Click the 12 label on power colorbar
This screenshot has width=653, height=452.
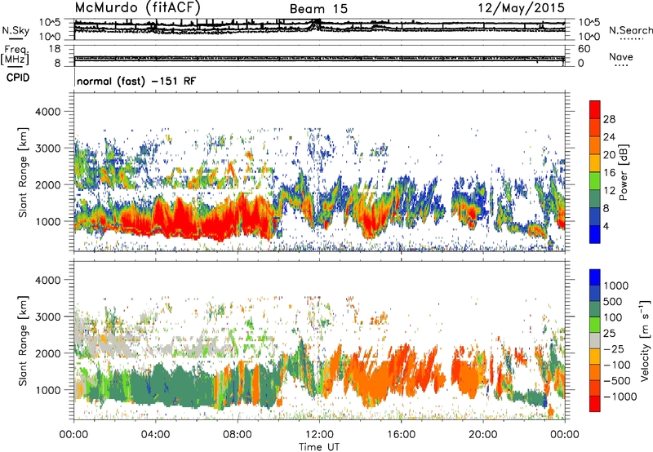pos(609,191)
